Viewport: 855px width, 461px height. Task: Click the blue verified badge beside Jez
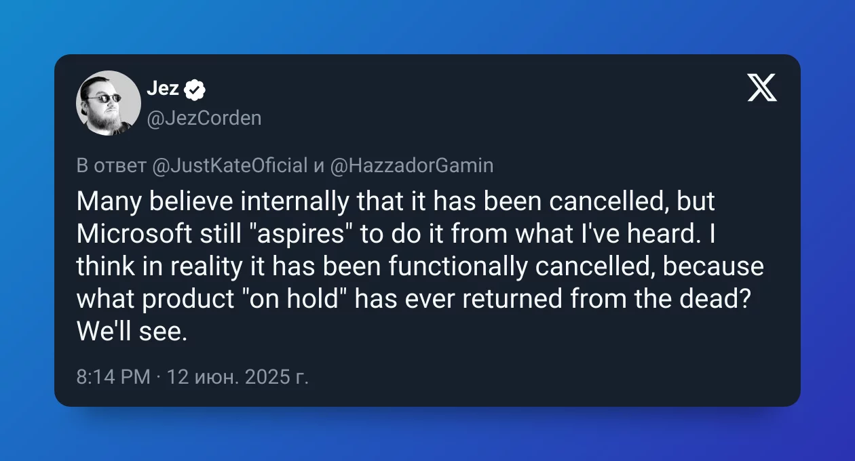195,88
